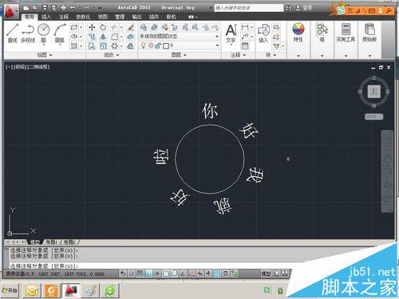Click the Save icon in quick access toolbar

click(45, 8)
